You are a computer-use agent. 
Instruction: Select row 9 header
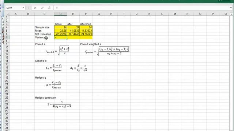pos(7,44)
